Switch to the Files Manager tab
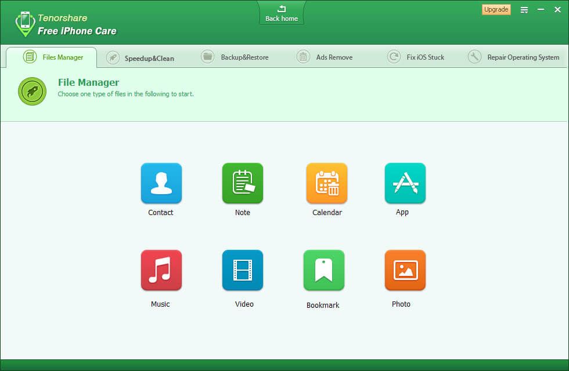 (52, 57)
